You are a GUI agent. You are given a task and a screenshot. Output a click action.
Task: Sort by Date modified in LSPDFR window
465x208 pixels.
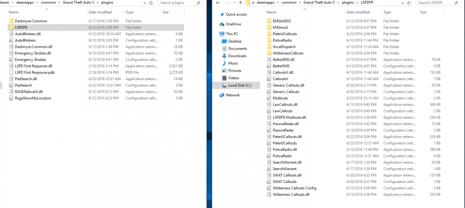coord(363,12)
